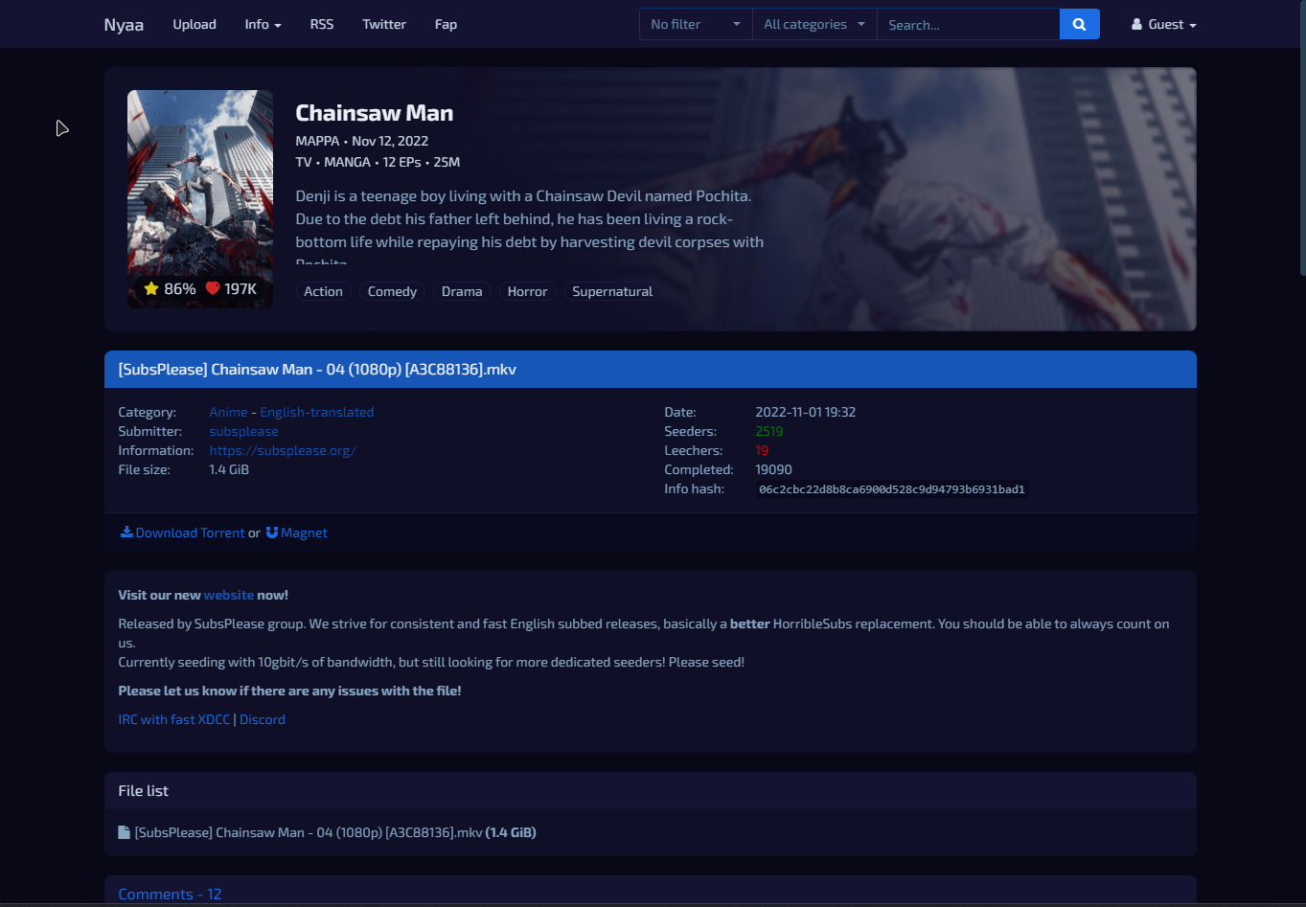Open the Discord link
The height and width of the screenshot is (907, 1306).
(x=263, y=719)
